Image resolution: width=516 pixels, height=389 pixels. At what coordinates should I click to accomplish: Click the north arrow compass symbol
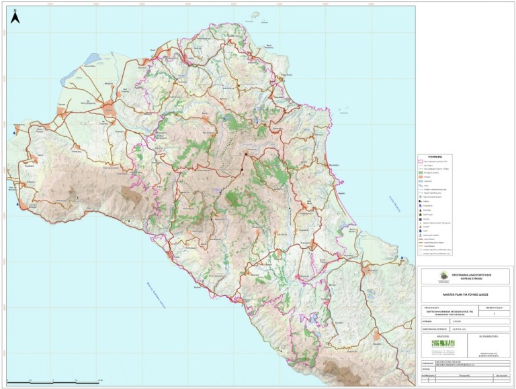pos(15,17)
